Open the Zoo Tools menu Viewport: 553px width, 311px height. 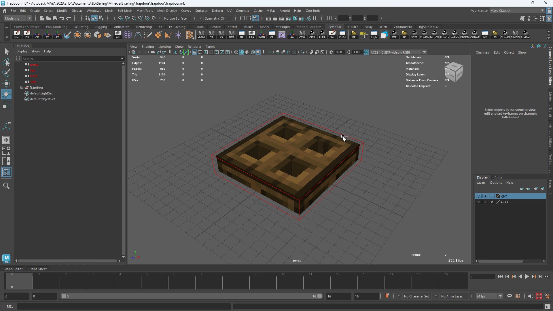(313, 11)
